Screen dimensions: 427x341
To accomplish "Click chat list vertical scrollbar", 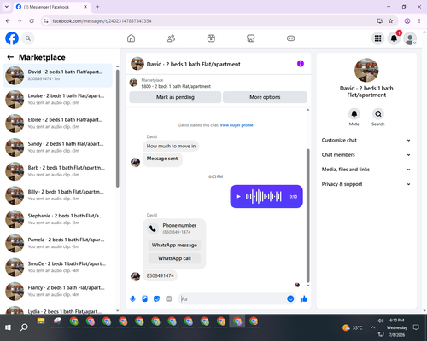I will tap(117, 128).
